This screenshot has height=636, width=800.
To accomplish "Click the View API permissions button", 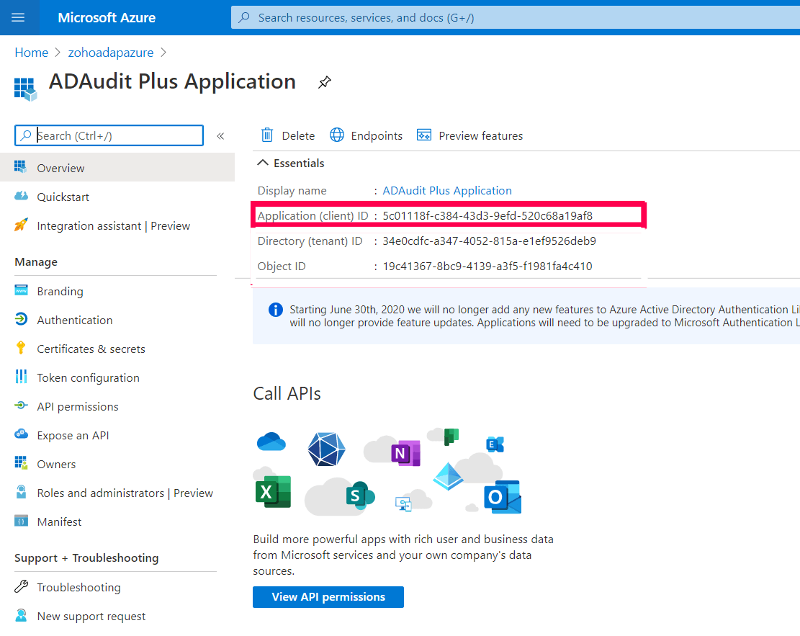I will coord(328,596).
